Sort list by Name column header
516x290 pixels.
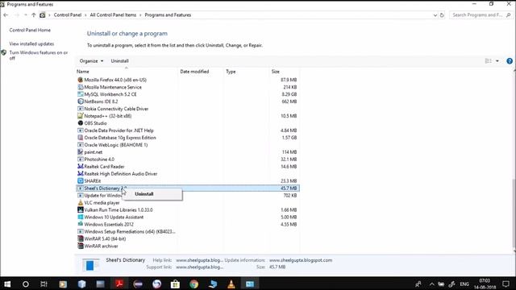click(127, 72)
